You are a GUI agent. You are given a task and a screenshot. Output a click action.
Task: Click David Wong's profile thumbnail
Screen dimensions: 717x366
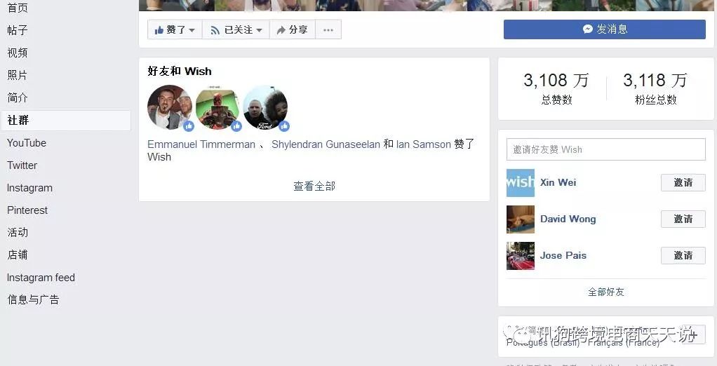[521, 219]
